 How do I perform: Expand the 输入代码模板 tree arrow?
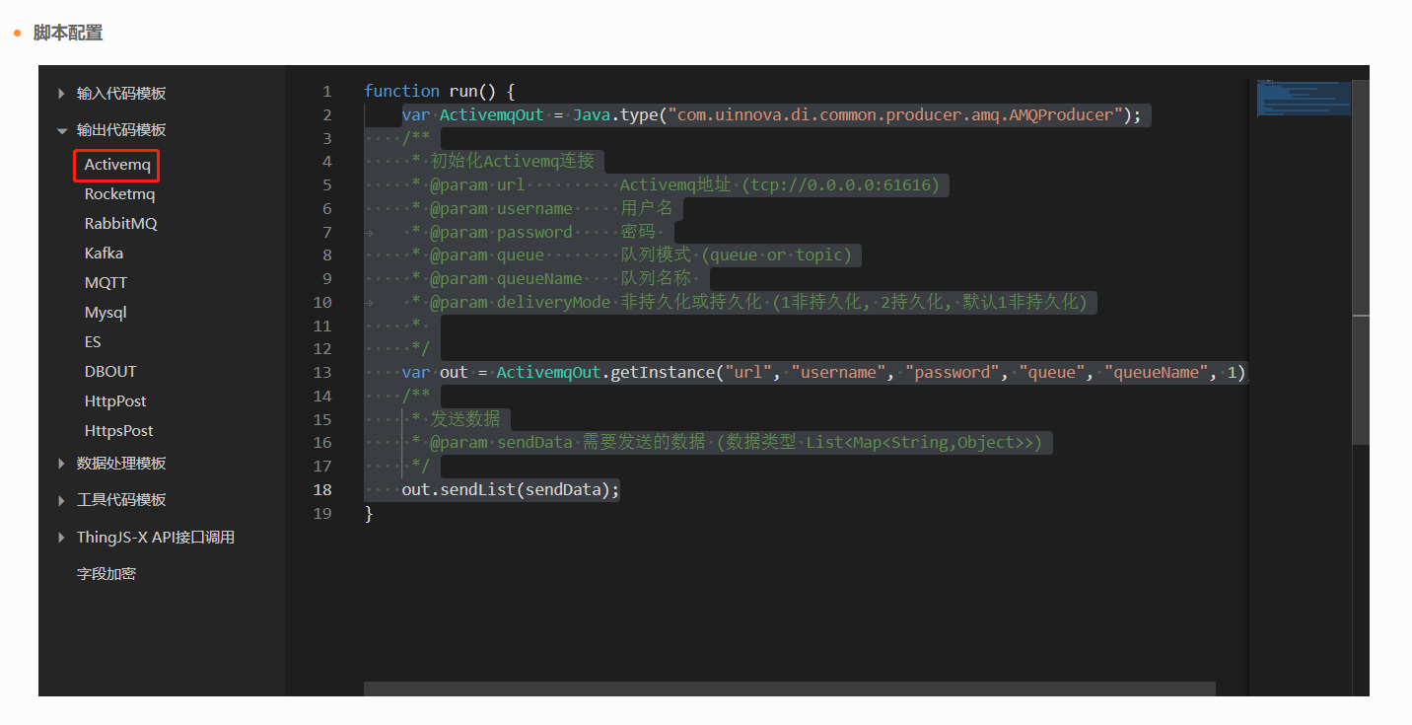point(61,94)
